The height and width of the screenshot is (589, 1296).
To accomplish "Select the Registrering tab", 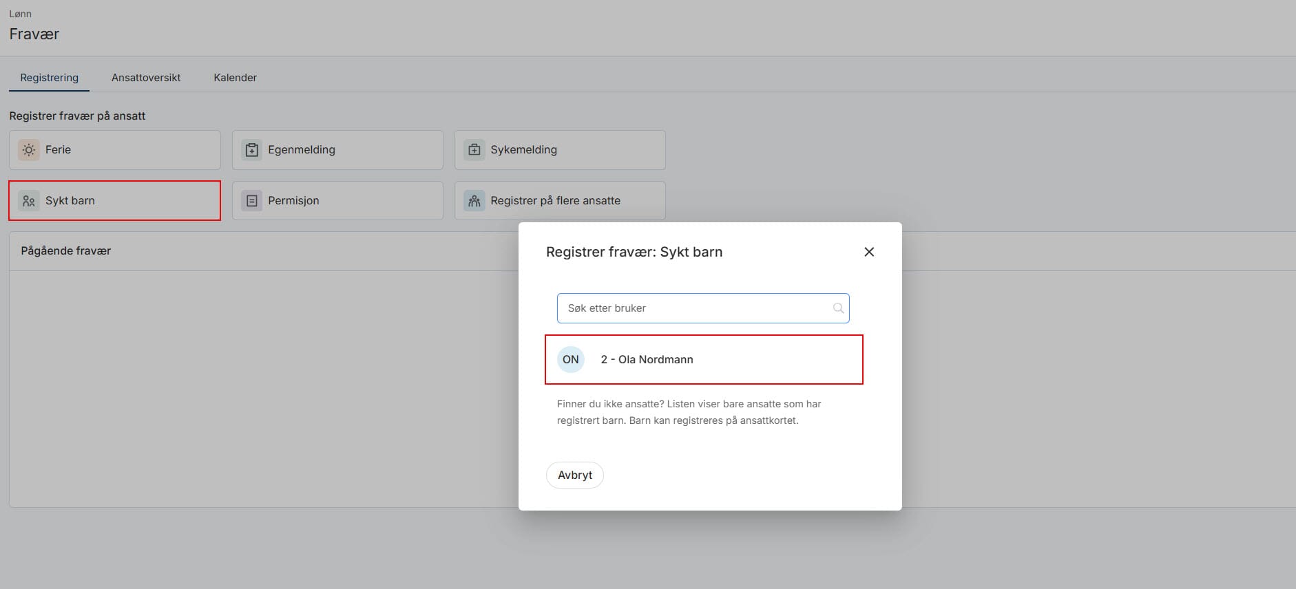I will [x=50, y=78].
